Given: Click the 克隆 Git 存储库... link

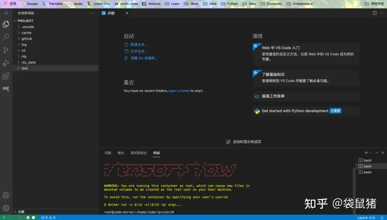Looking at the screenshot, I should [x=144, y=58].
